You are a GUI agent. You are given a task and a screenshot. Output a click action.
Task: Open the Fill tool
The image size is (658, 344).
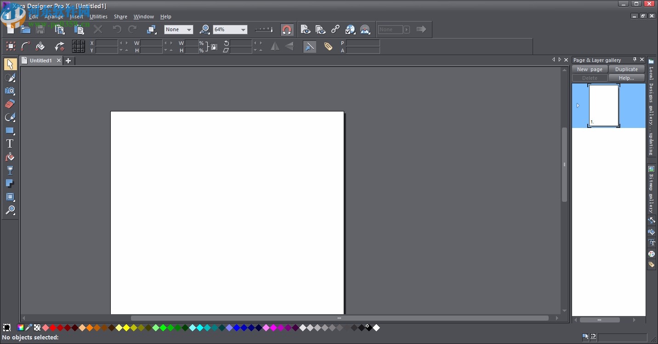click(x=10, y=157)
